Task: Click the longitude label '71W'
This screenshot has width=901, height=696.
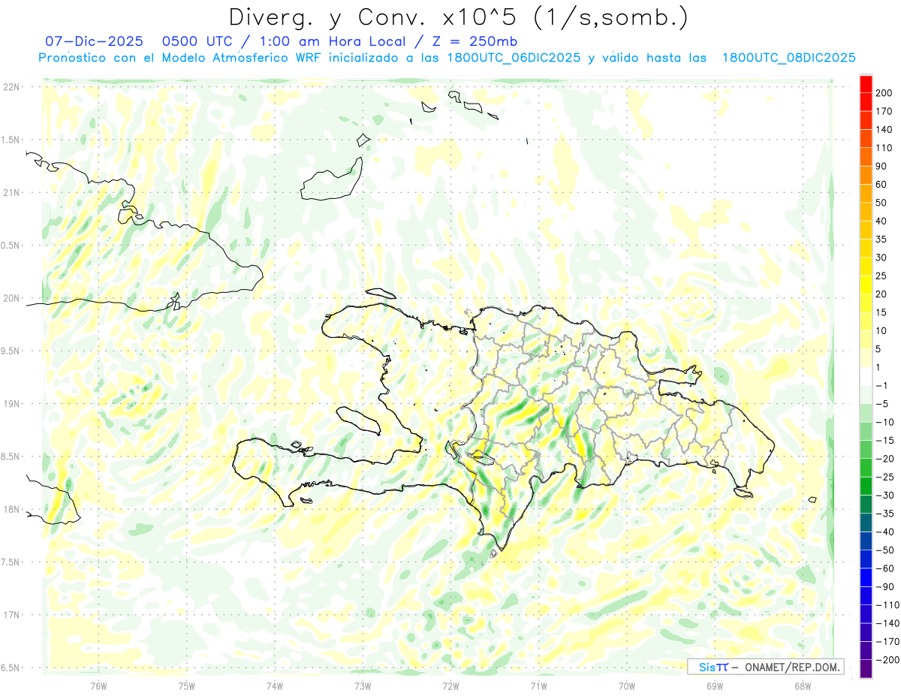Action: (538, 685)
